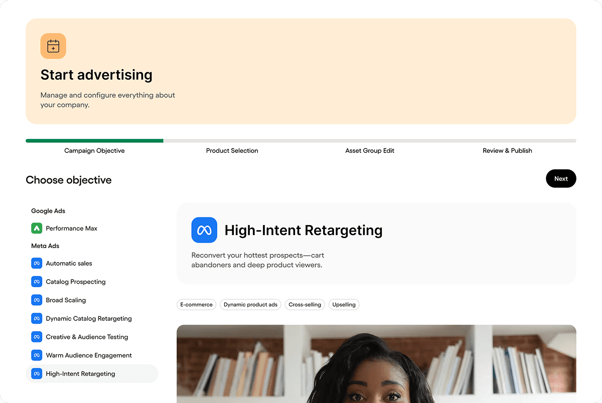
Task: Click the orange calendar-plus icon
Action: click(53, 46)
